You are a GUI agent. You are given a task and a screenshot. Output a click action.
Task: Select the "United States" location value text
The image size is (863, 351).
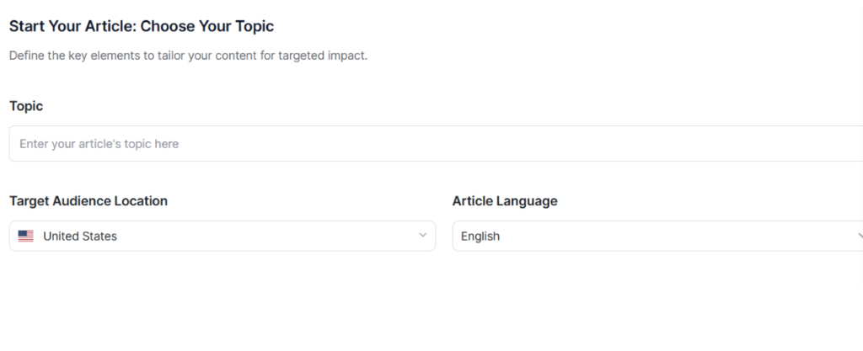80,237
